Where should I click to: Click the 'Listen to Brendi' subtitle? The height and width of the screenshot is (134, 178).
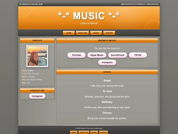[x=89, y=23]
